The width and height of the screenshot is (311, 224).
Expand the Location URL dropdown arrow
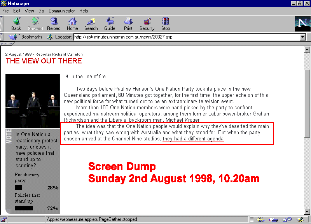tap(303, 37)
